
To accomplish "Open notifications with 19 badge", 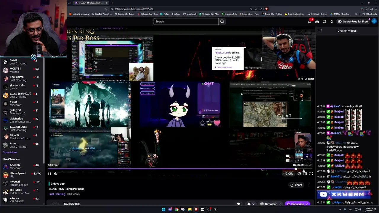I will [x=310, y=21].
